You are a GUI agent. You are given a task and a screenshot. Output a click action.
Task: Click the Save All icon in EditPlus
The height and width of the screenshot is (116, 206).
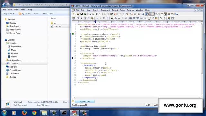85,14
